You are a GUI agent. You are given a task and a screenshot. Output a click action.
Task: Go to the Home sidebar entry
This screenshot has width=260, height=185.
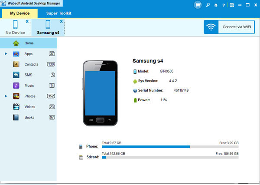pos(29,43)
